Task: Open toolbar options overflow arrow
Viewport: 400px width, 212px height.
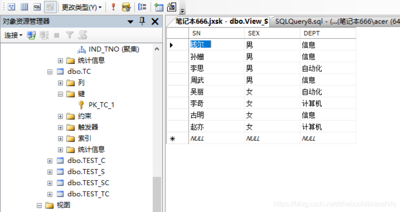Action: point(182,11)
